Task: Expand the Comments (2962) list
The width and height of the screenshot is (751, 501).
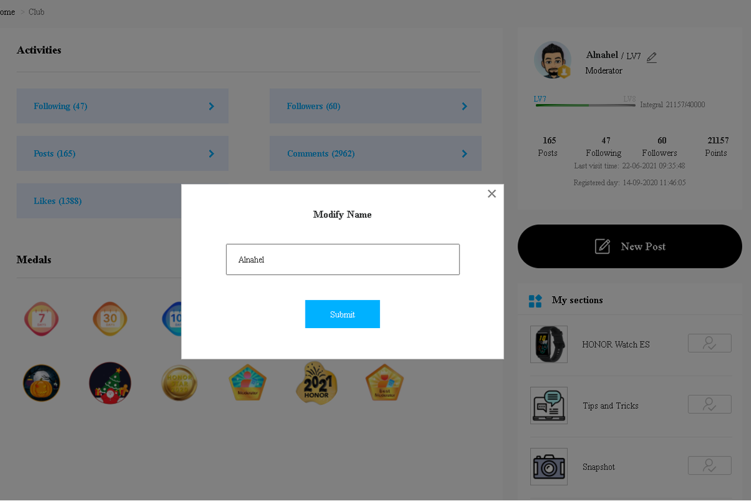Action: [x=375, y=153]
